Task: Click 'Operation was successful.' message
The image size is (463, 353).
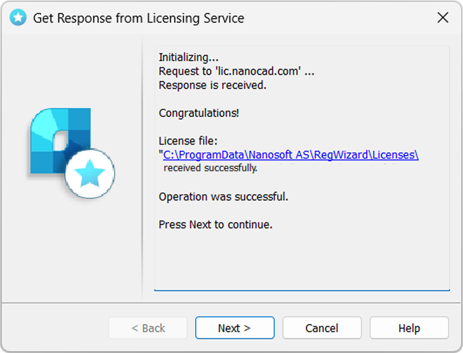Action: (x=223, y=197)
